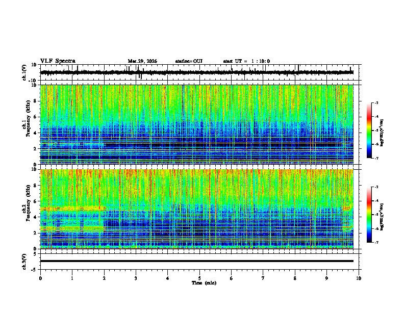This screenshot has height=312, width=404.
Task: Click the 2 kHz tick on ch.1 spectrogram
Action: [x=36, y=149]
